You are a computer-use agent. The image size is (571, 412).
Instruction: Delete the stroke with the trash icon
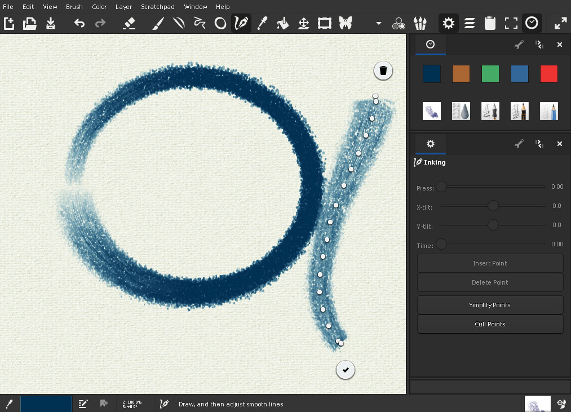pos(383,70)
